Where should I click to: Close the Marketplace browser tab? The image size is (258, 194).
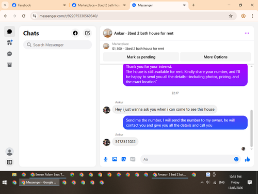pyautogui.click(x=124, y=5)
